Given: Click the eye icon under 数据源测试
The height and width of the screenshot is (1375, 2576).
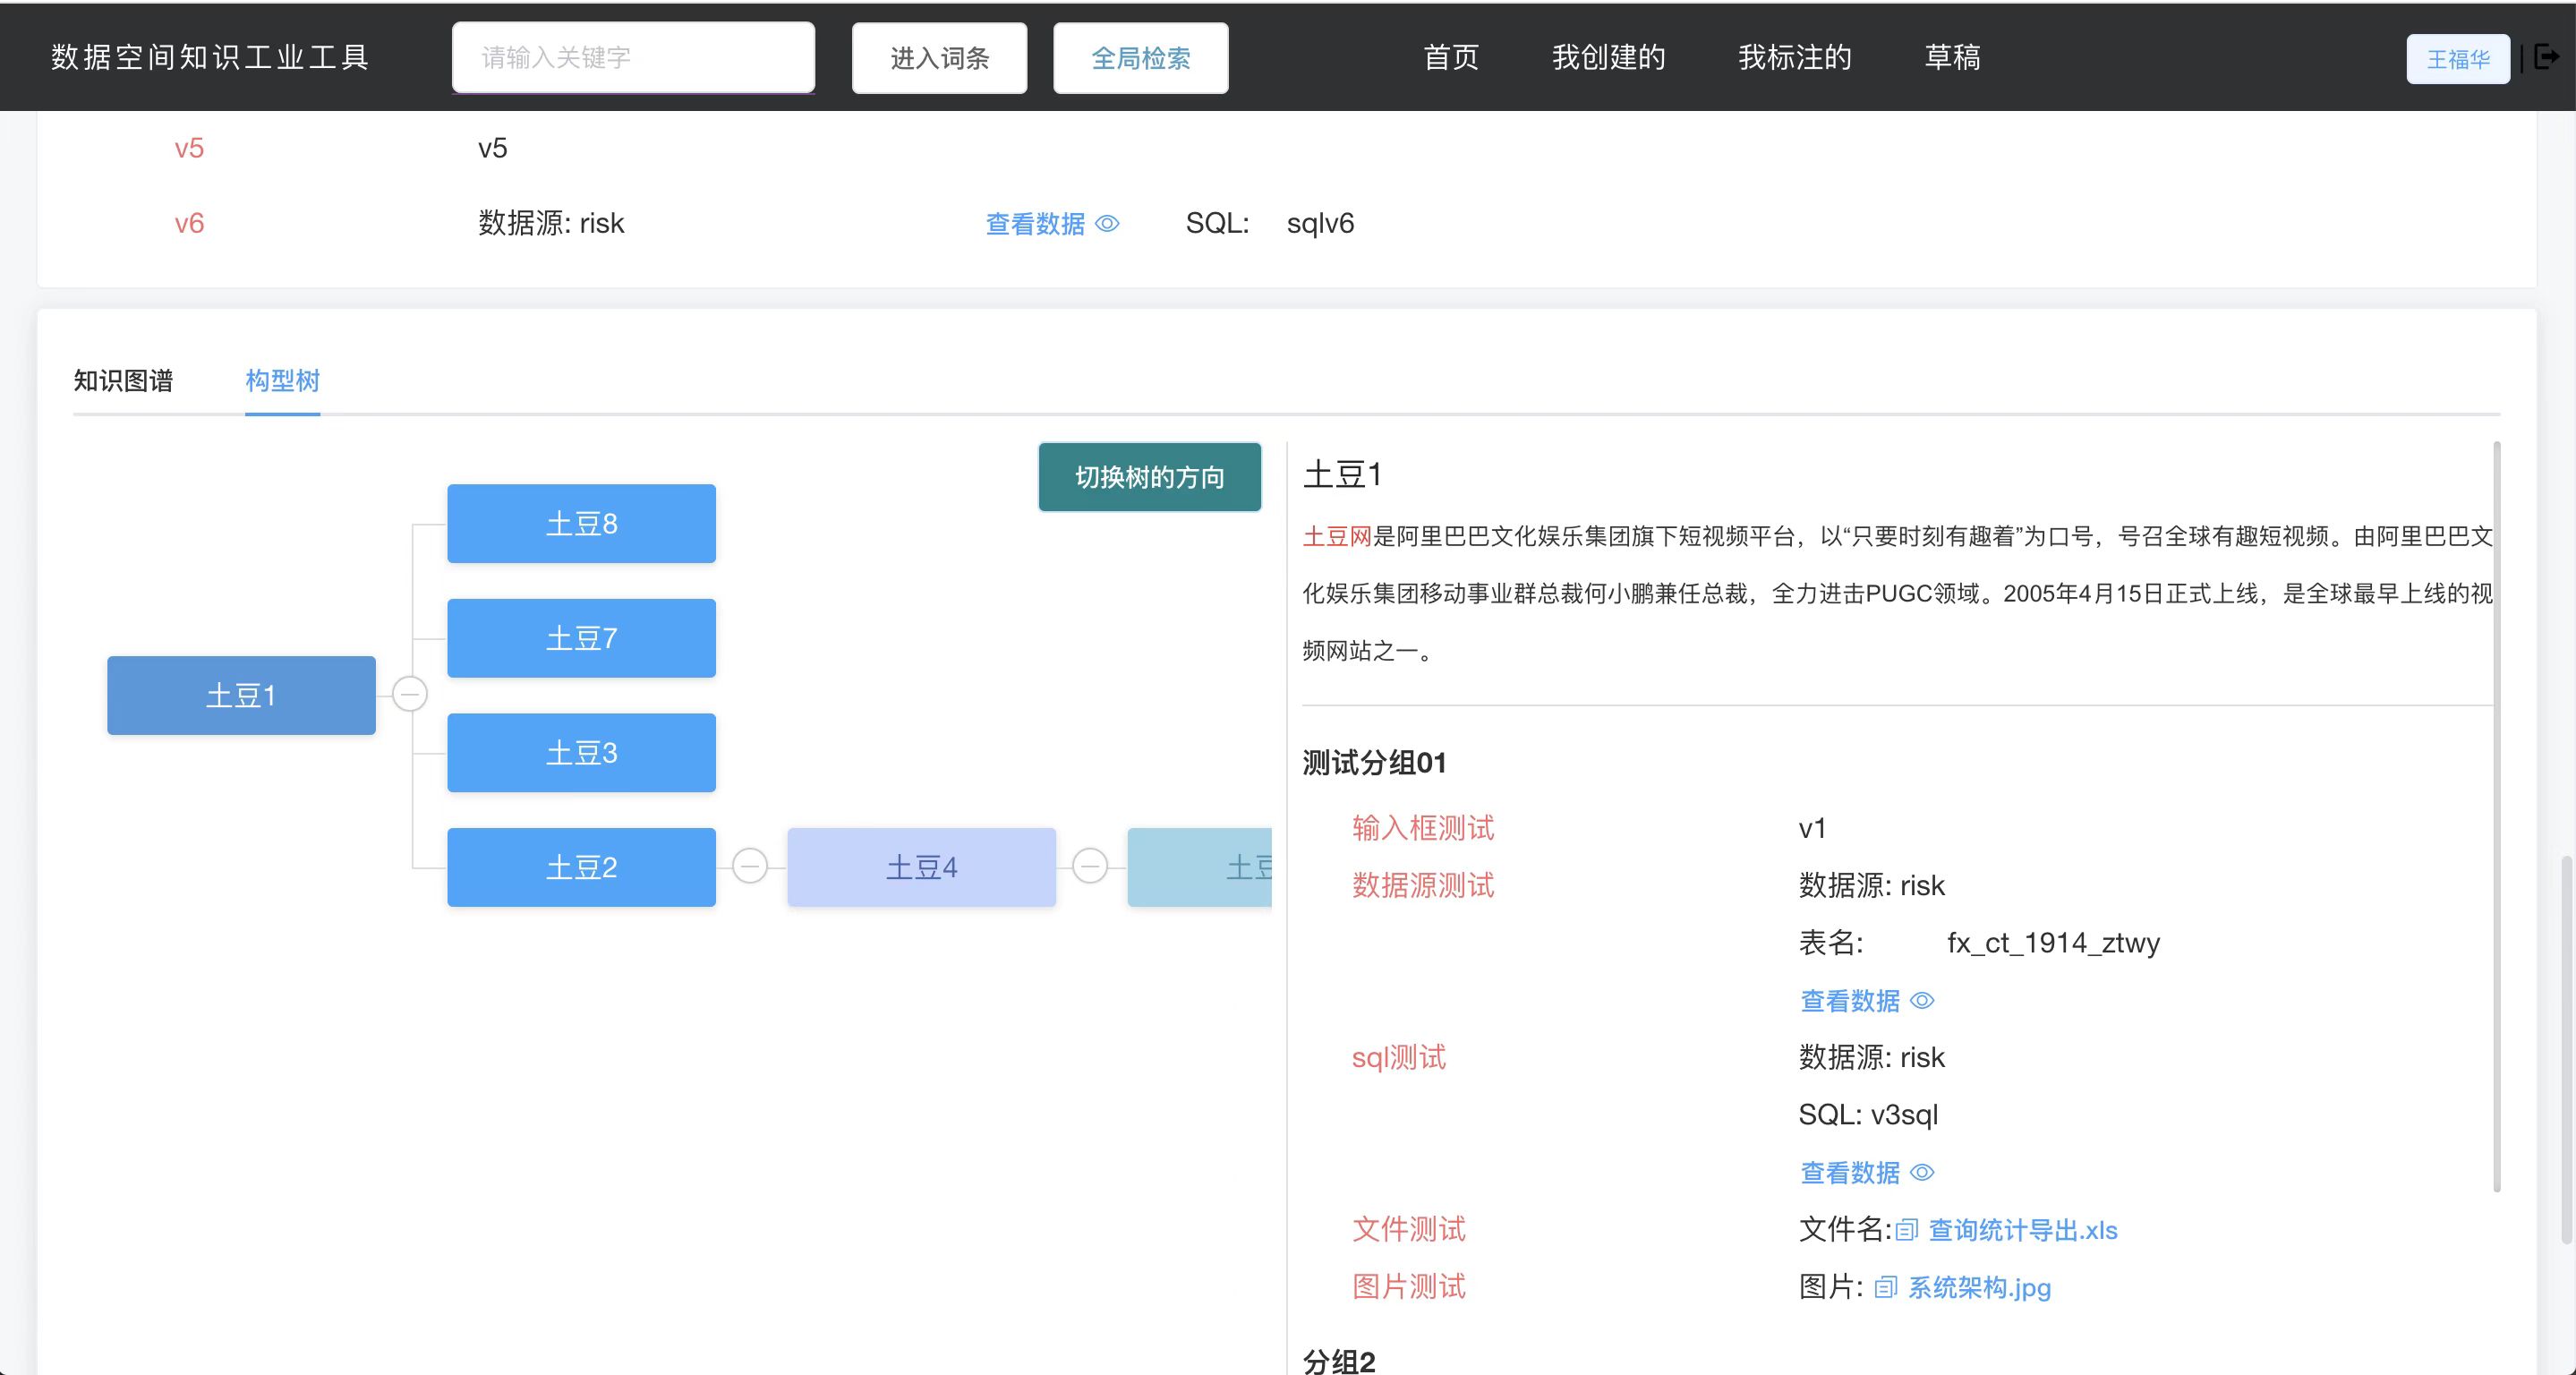Looking at the screenshot, I should click(1922, 1000).
